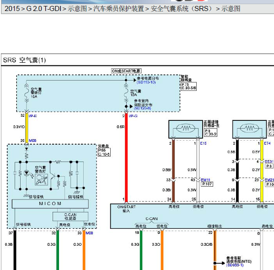
Task: Open the SD955-1 MTS reference link
Action: (235, 265)
